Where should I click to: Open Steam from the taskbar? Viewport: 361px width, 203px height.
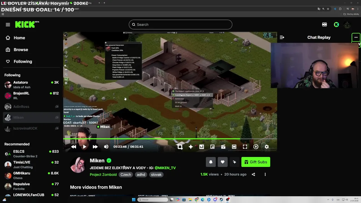click(x=221, y=200)
